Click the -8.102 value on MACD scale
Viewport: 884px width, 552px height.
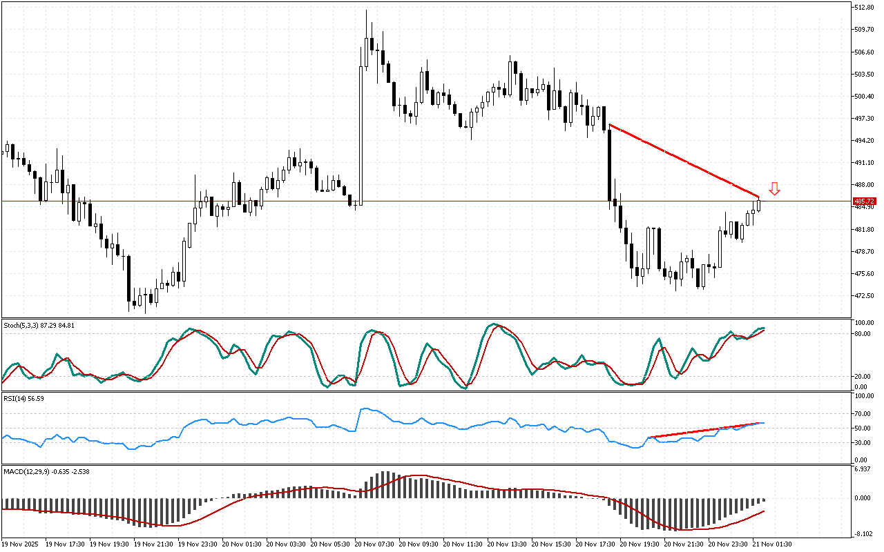coord(863,533)
